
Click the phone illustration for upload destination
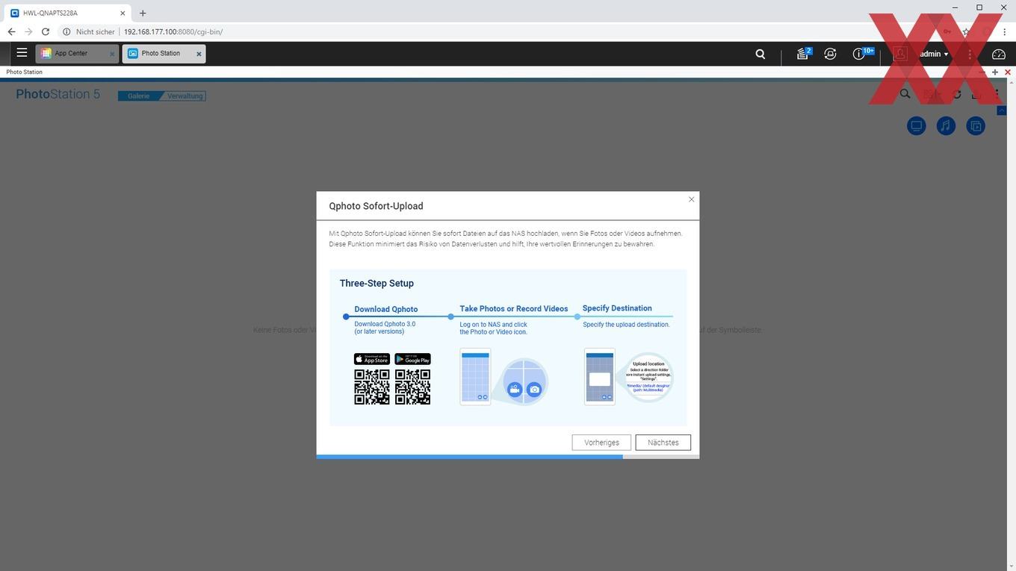click(x=600, y=377)
